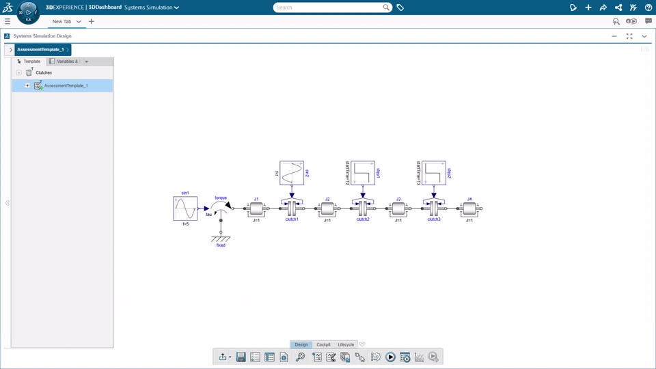Click the Export/share arrow toolbar icon

coord(223,357)
